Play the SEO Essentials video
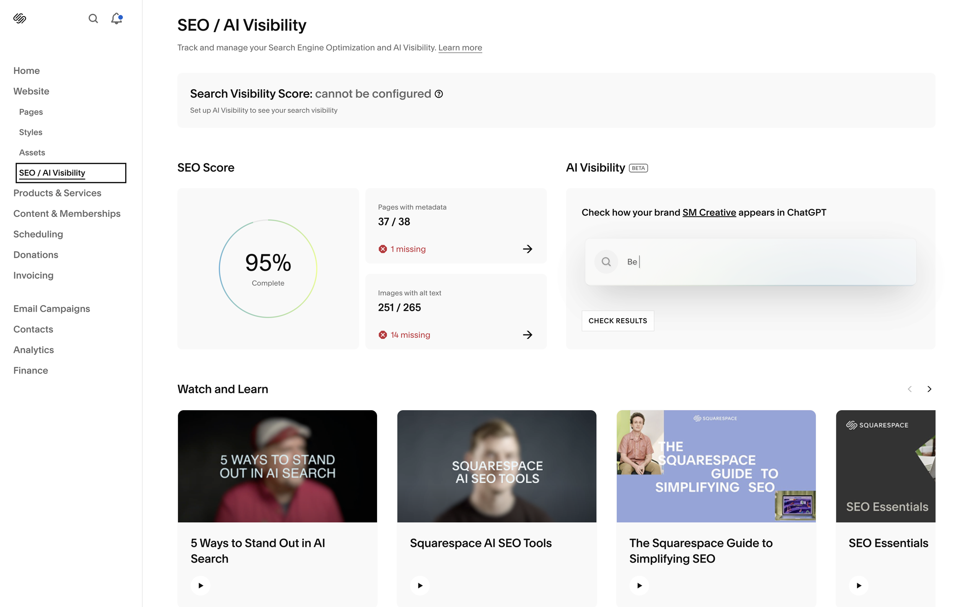The width and height of the screenshot is (957, 607). (x=859, y=585)
